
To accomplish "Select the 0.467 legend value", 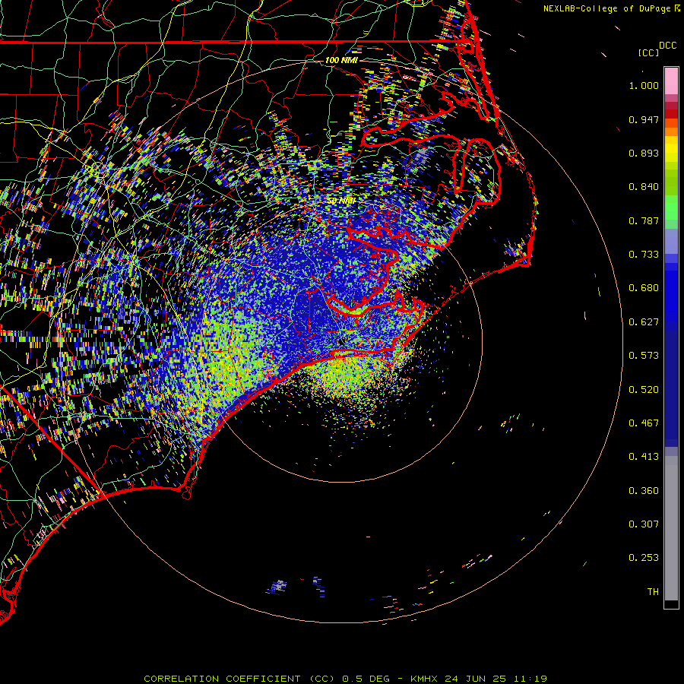I will [644, 423].
